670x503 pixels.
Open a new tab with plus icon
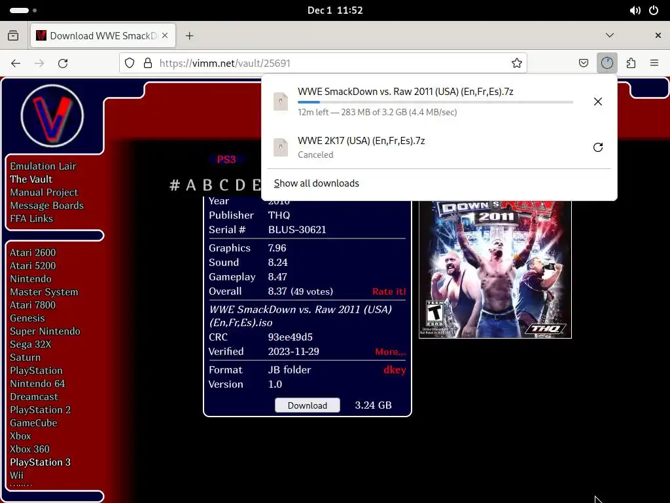click(189, 36)
